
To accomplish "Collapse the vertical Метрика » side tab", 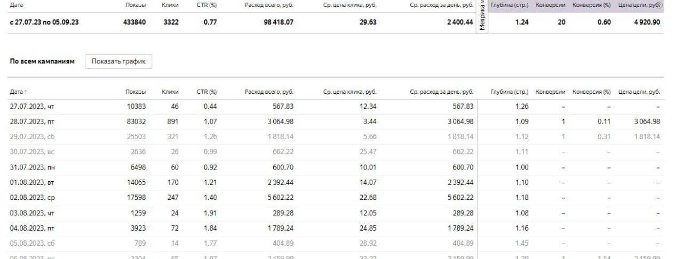I will pyautogui.click(x=482, y=16).
